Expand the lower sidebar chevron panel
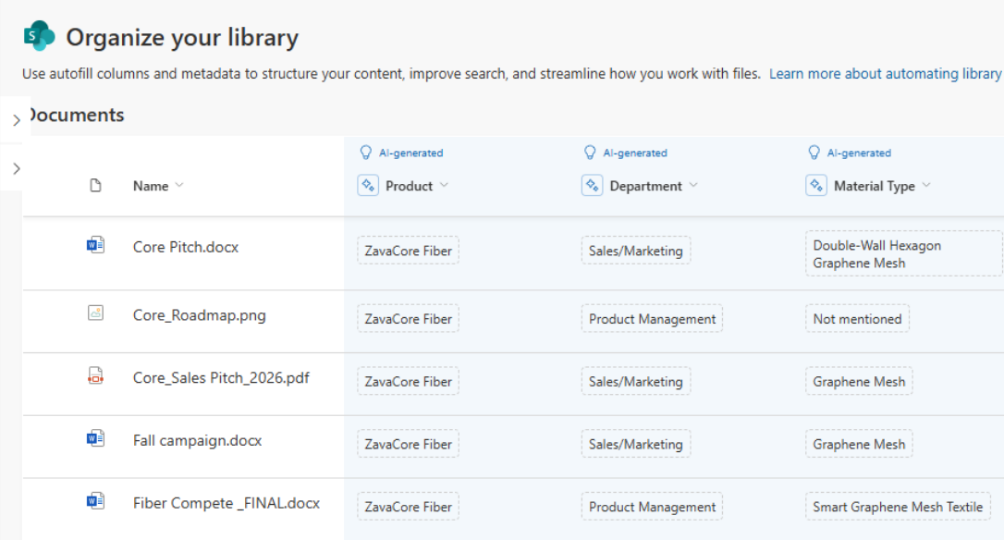Image resolution: width=1004 pixels, height=540 pixels. click(x=16, y=168)
